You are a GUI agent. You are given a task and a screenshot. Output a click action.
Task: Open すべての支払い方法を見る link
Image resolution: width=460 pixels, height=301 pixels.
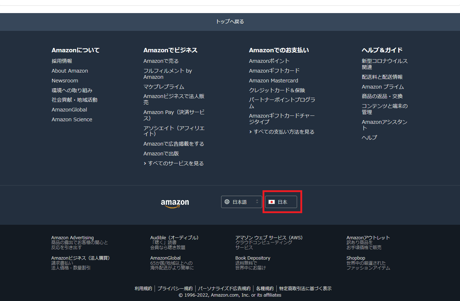click(284, 132)
